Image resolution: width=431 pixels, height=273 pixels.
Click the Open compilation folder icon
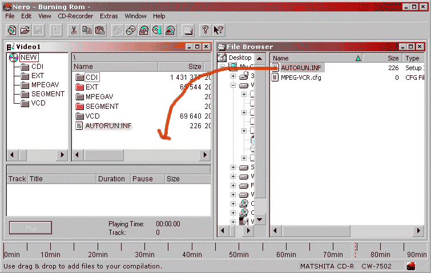pos(25,30)
